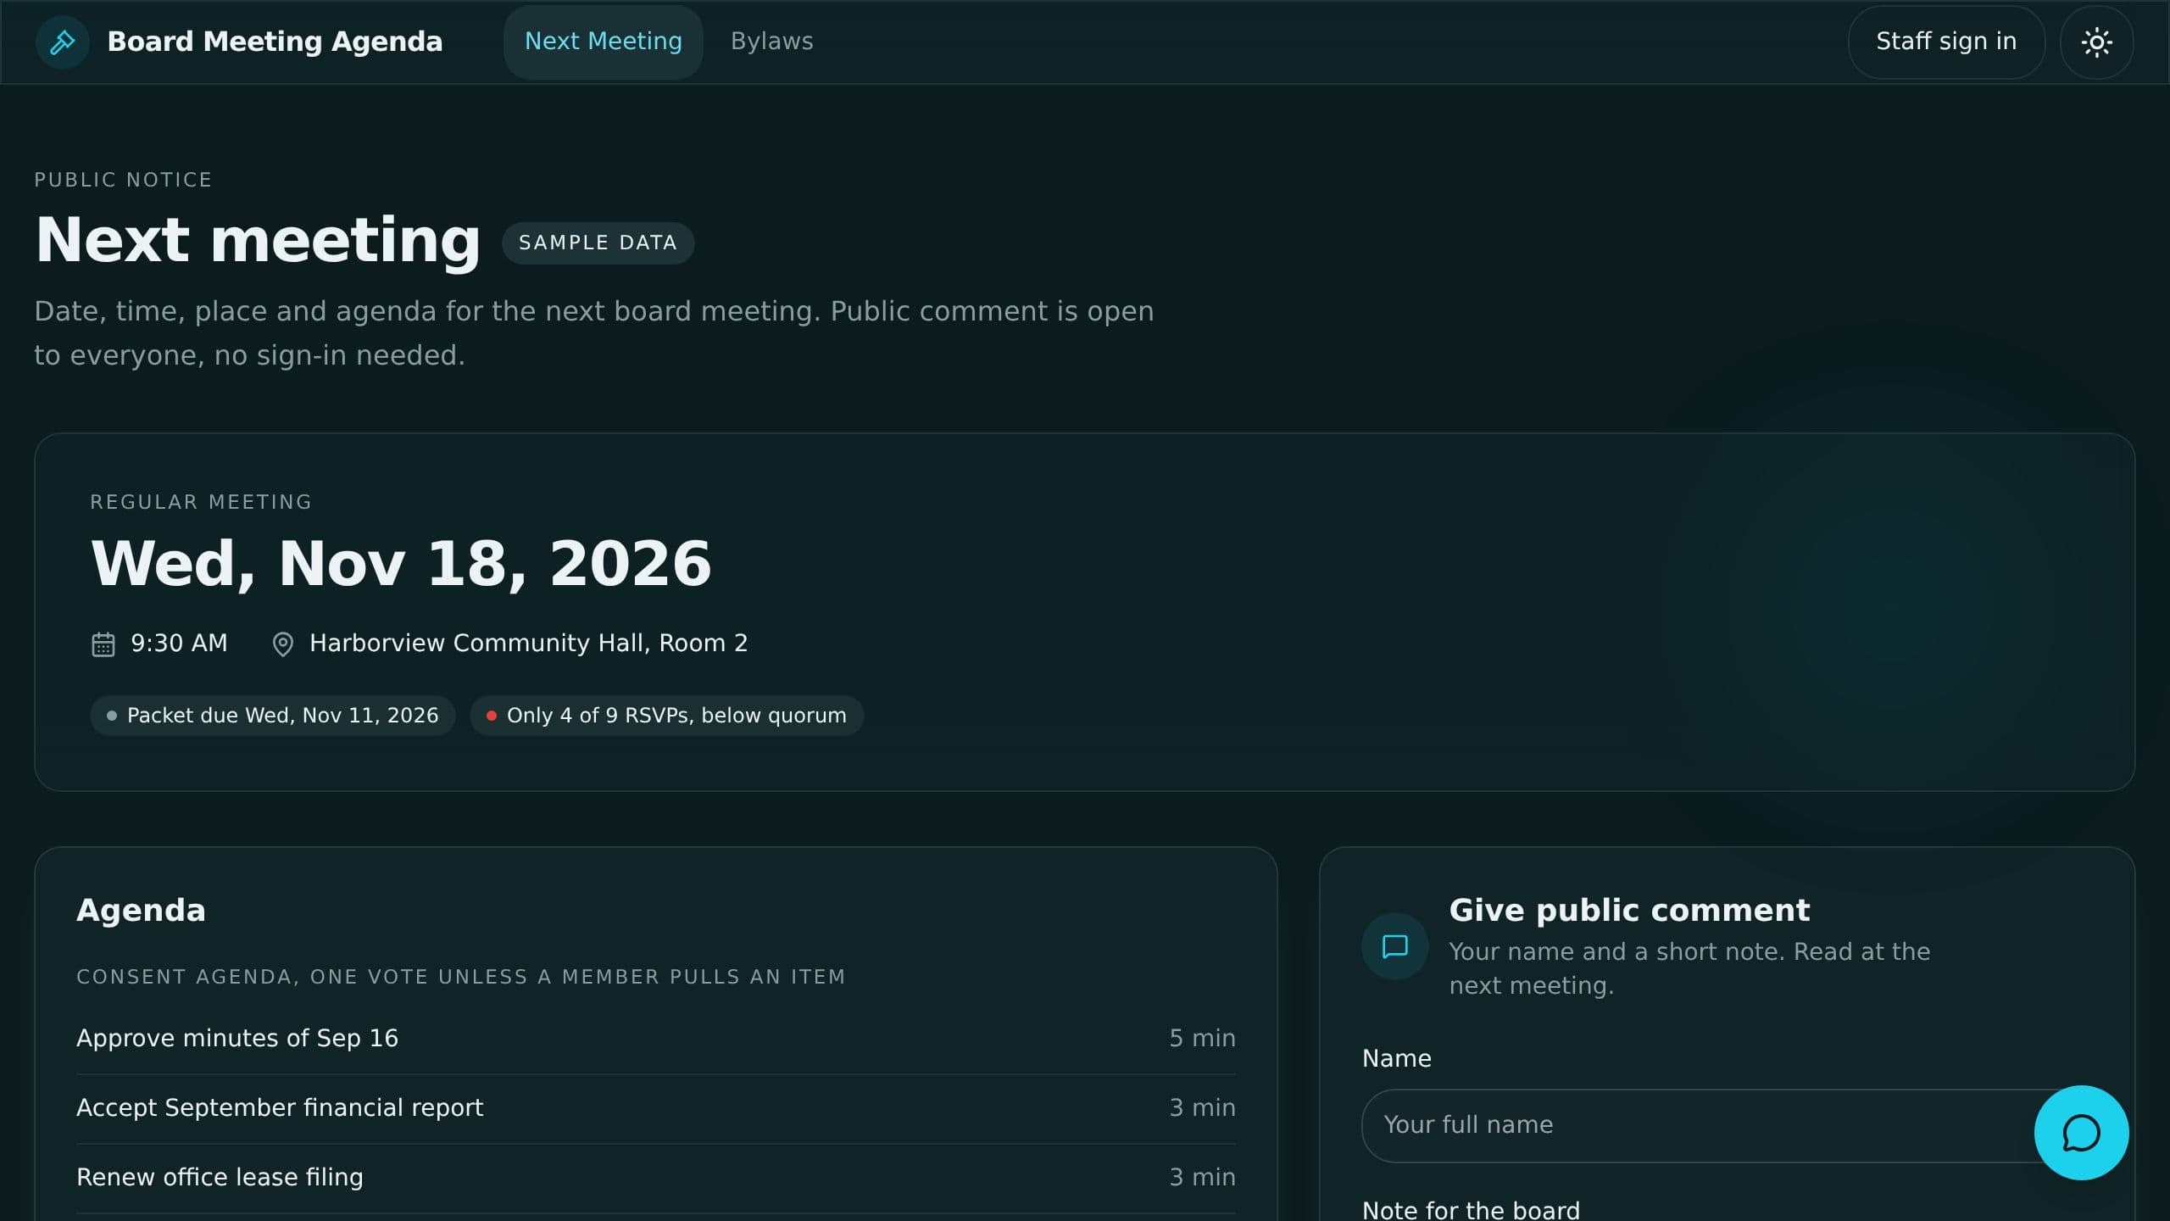
Task: Click the calendar icon beside 9:30 AM
Action: (x=103, y=644)
